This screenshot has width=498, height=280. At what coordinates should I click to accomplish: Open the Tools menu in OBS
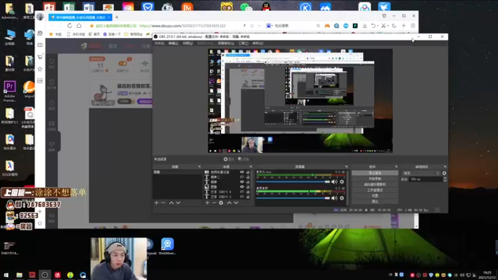243,43
